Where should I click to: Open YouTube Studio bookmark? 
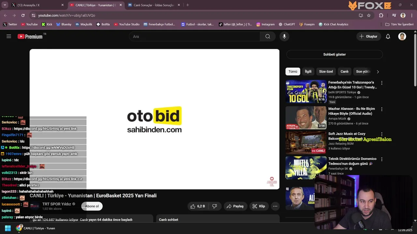tap(127, 24)
